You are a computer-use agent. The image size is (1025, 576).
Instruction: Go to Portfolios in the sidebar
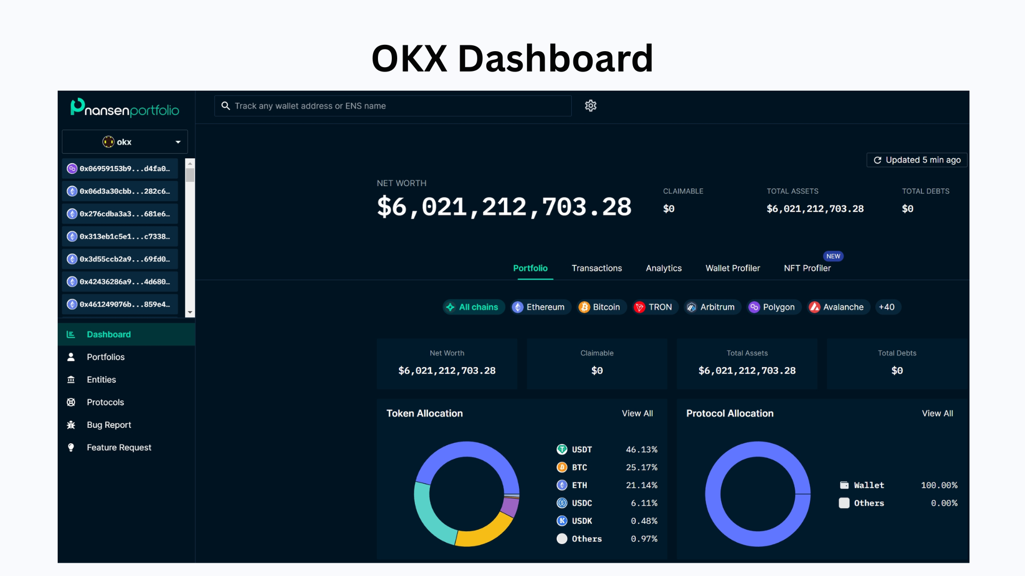tap(127, 357)
